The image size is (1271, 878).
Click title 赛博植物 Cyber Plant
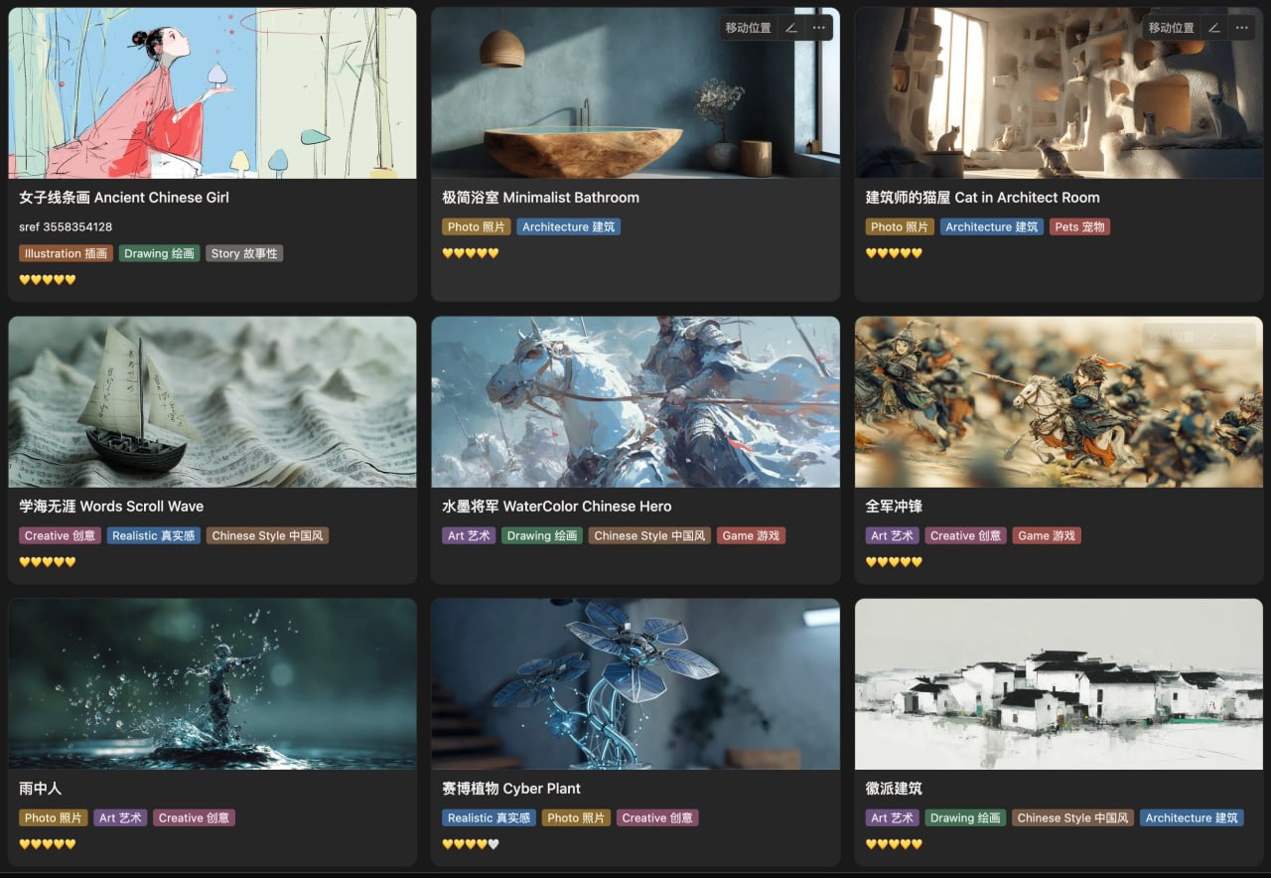(511, 789)
